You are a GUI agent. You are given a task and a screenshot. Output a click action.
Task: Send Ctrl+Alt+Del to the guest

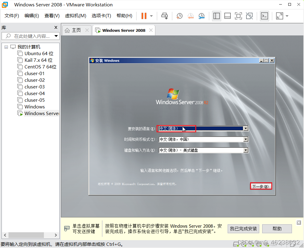(164, 16)
